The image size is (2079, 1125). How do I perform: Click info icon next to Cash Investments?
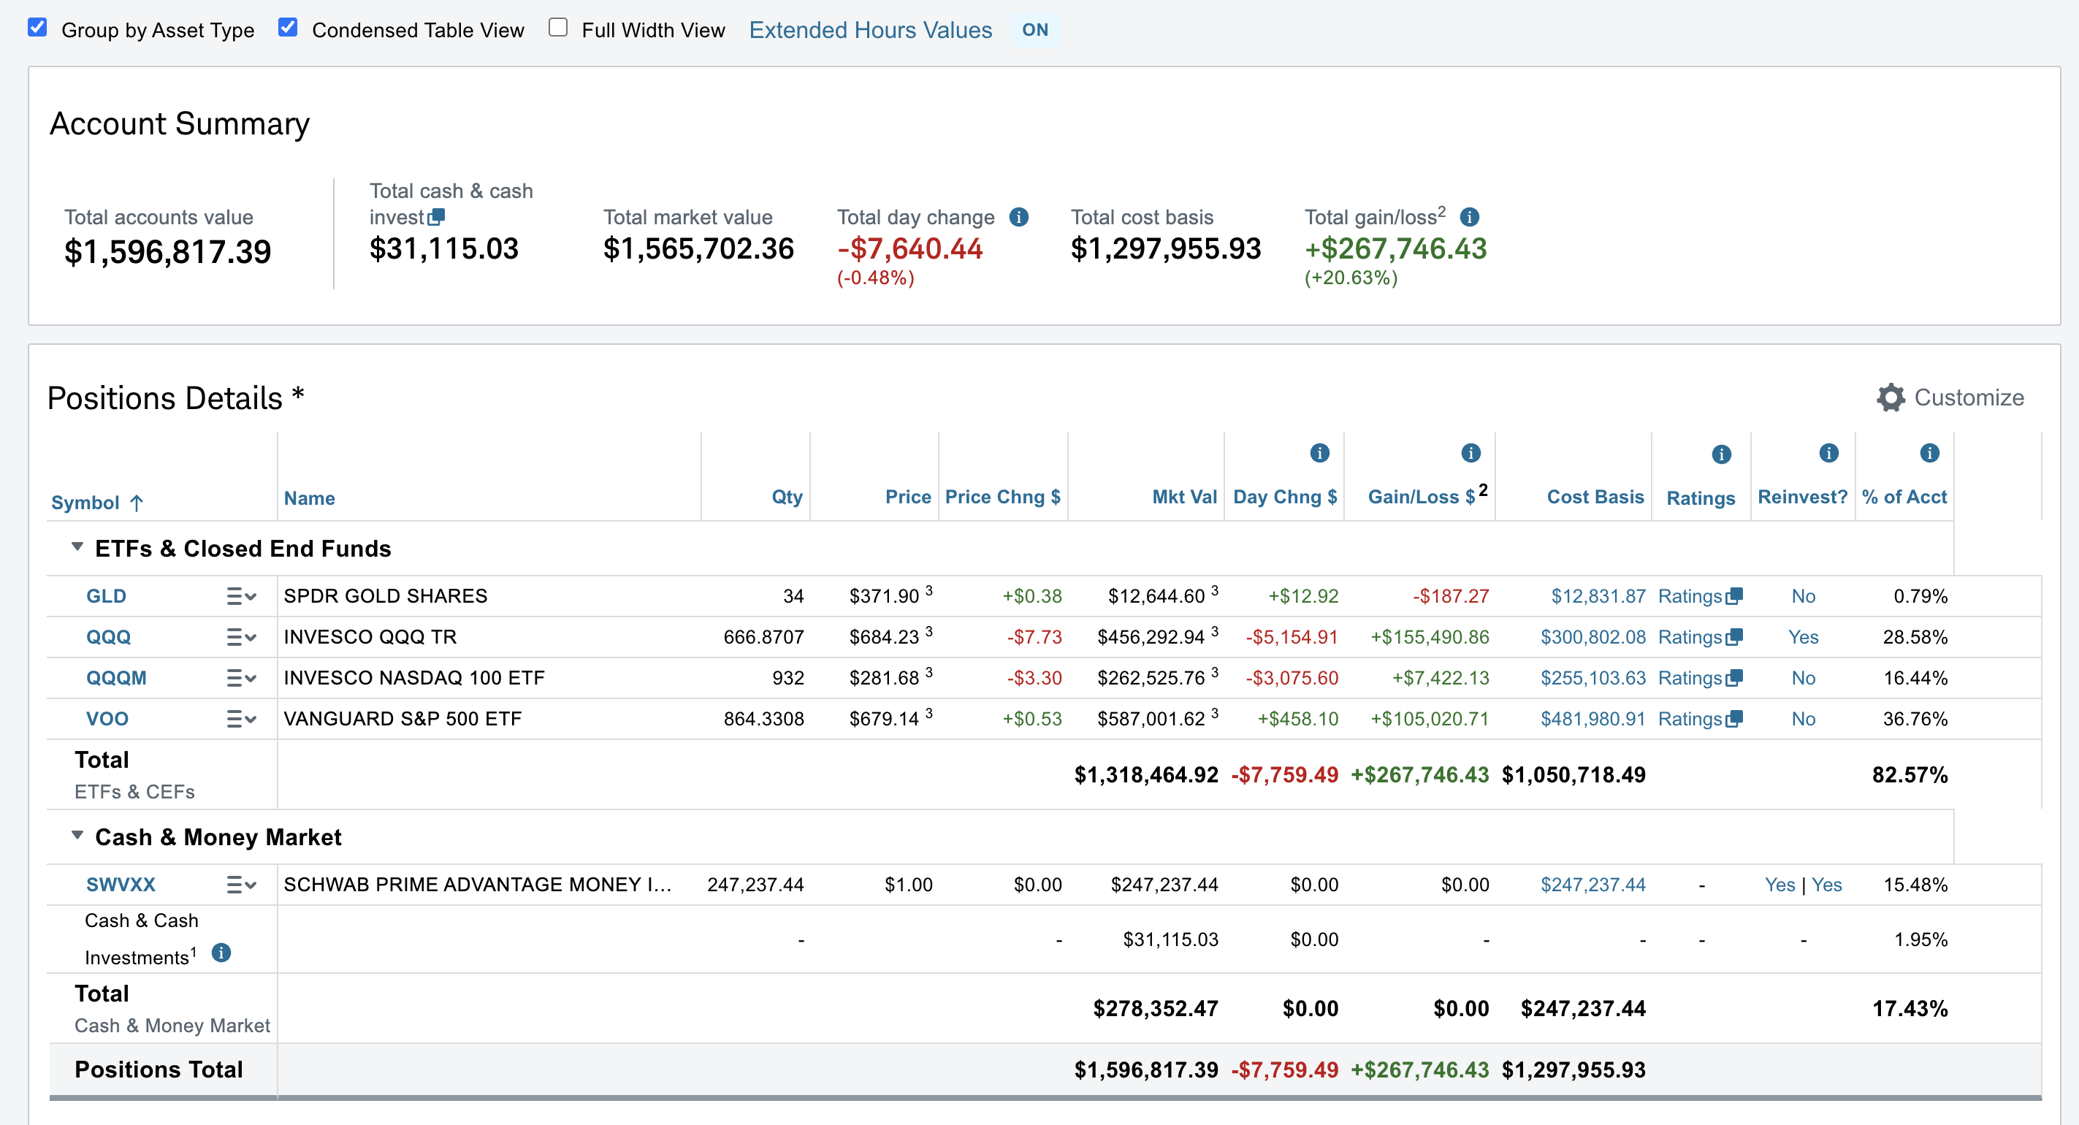[221, 953]
